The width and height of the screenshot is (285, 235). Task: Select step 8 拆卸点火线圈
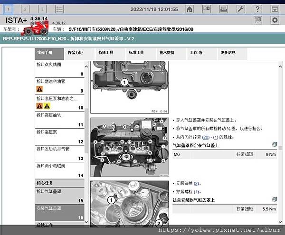[60, 69]
